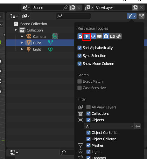Image resolution: width=147 pixels, height=159 pixels.
Task: Uncheck Sort Alphabetically
Action: point(80,48)
